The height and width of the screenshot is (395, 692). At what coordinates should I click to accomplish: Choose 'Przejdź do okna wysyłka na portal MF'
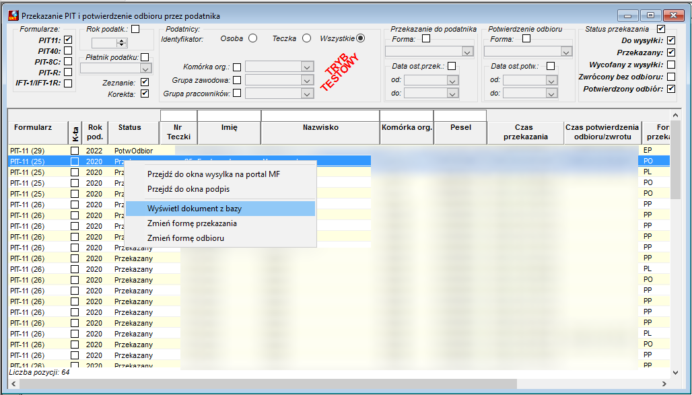[221, 174]
